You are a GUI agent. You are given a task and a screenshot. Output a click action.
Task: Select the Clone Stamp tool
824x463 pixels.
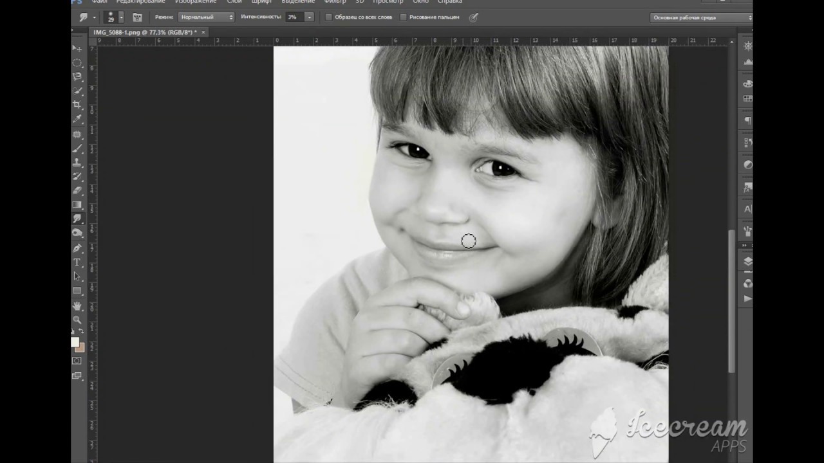77,163
